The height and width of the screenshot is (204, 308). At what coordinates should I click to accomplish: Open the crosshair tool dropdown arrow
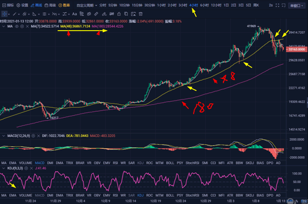[x=9, y=14]
